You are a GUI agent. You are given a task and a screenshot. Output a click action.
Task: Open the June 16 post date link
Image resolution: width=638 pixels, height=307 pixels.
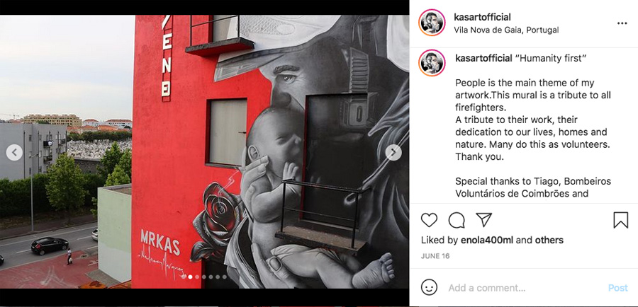[x=435, y=256]
